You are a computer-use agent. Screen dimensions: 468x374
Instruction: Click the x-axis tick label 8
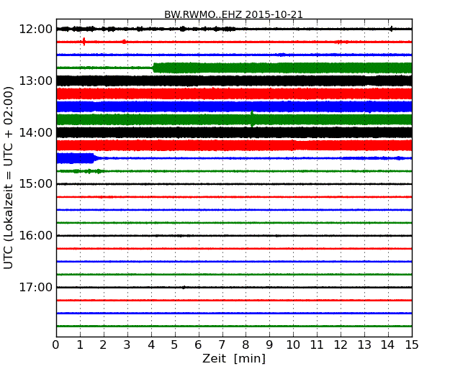[246, 345]
